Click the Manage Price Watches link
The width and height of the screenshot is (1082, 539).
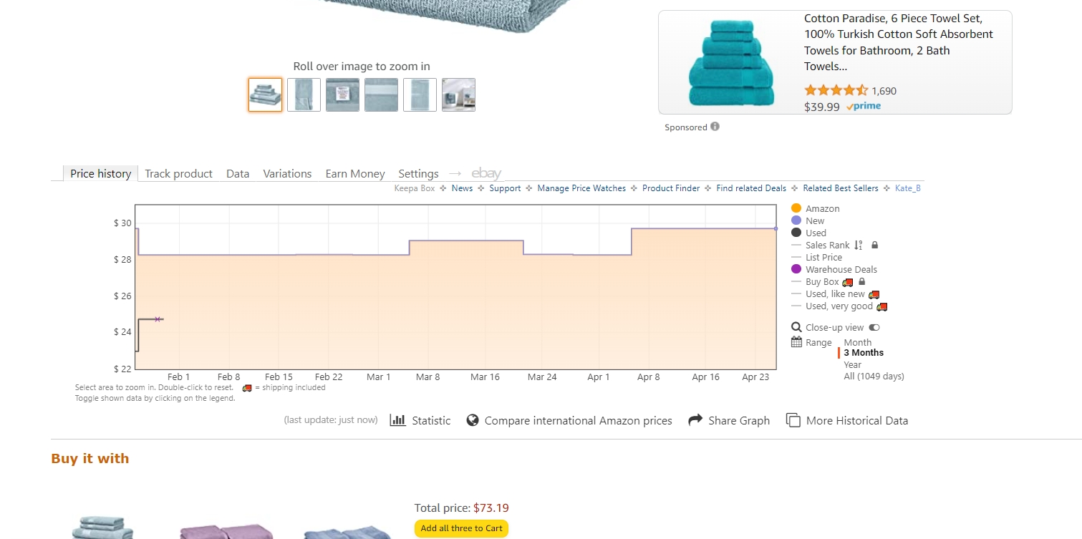coord(581,188)
